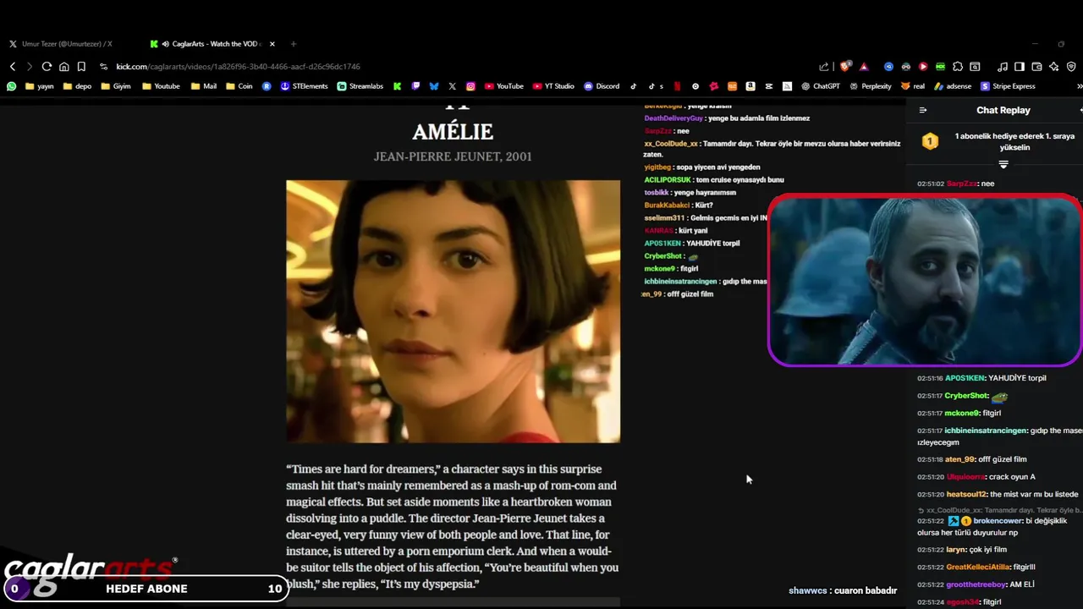1083x609 pixels.
Task: Open the Amazon bookmark icon
Action: click(x=750, y=86)
